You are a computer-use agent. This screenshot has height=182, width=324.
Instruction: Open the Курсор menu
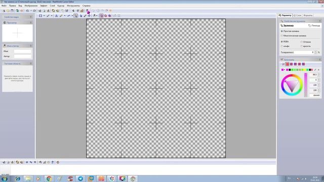point(61,6)
